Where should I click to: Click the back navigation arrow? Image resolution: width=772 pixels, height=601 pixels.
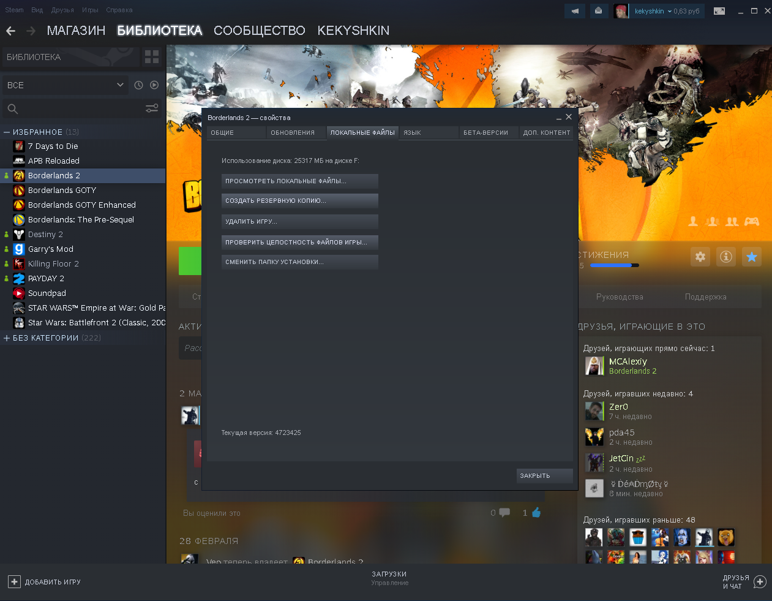[11, 31]
